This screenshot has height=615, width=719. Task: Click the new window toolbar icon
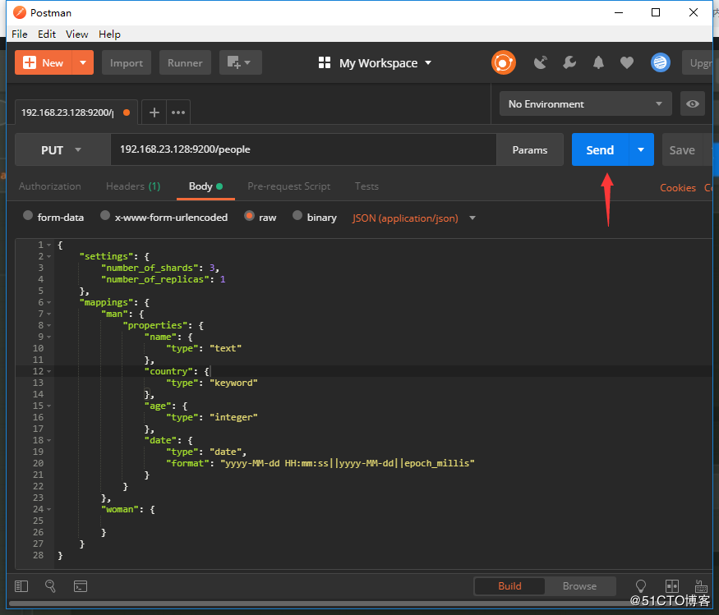coord(240,62)
